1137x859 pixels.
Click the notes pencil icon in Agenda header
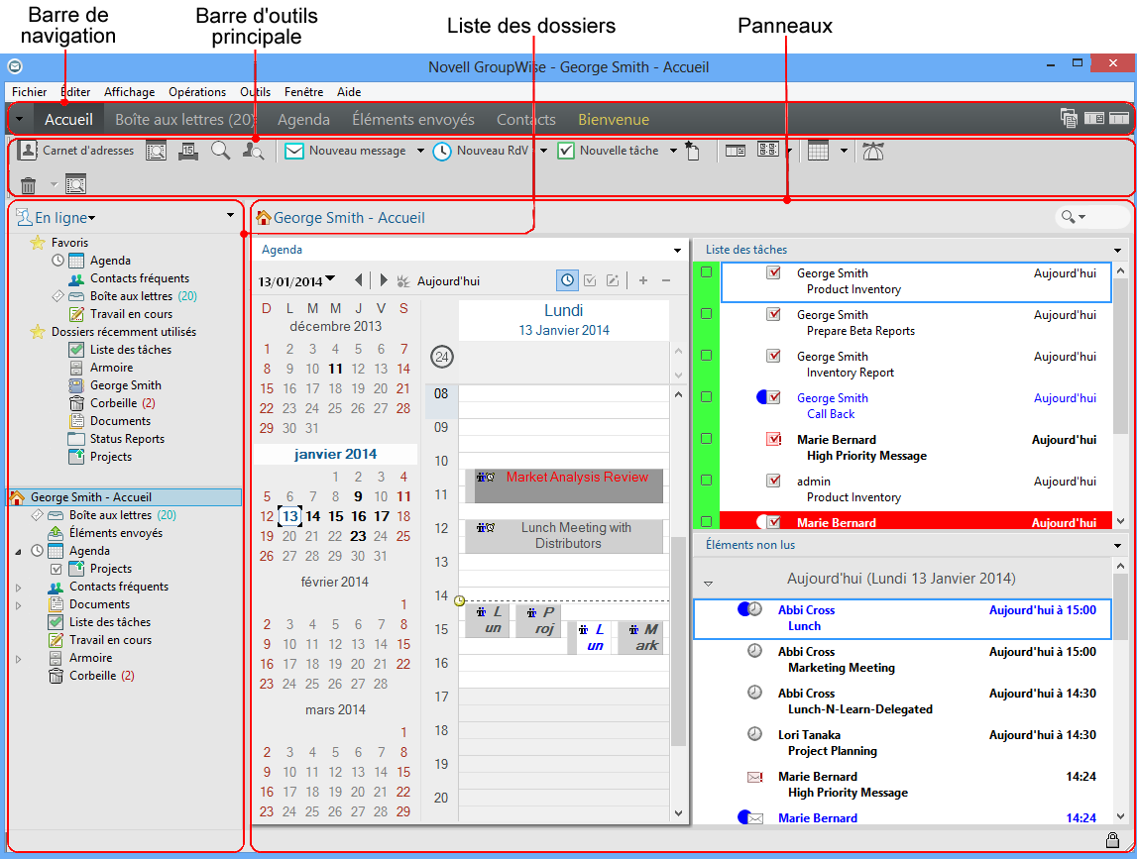tap(613, 280)
